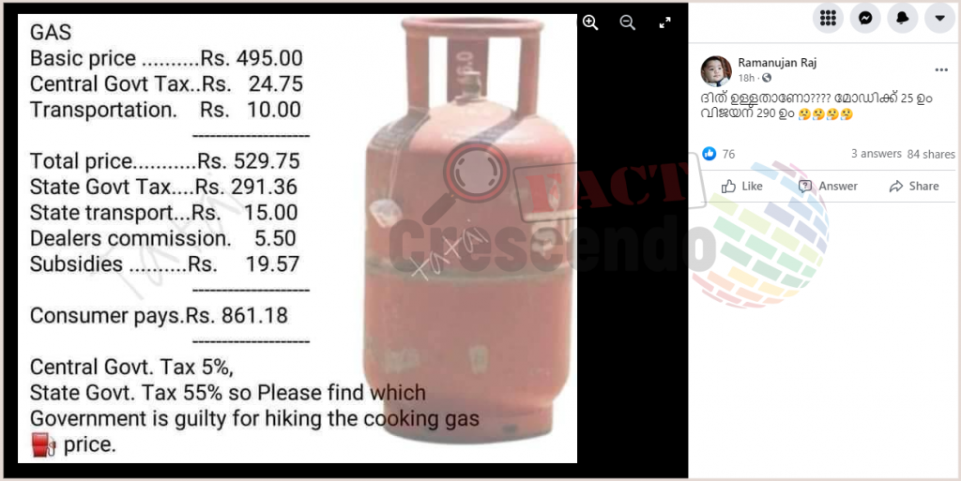Open the notifications bell
Viewport: 961px width, 481px height.
[x=902, y=19]
